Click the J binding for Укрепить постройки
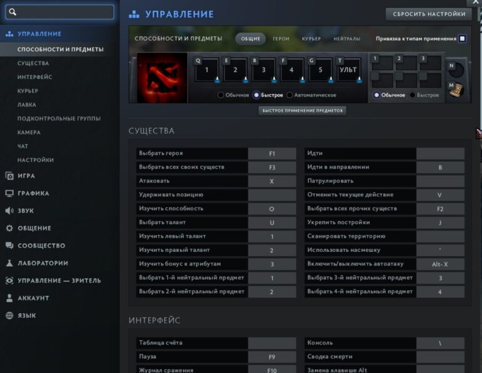482x373 pixels. 440,223
